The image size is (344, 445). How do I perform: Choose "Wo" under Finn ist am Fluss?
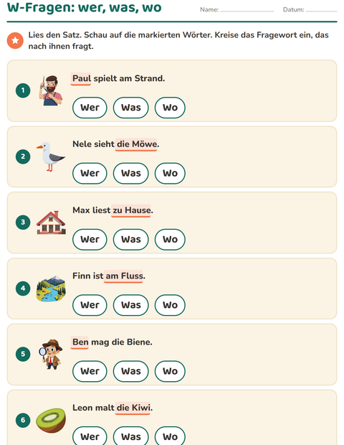[170, 305]
